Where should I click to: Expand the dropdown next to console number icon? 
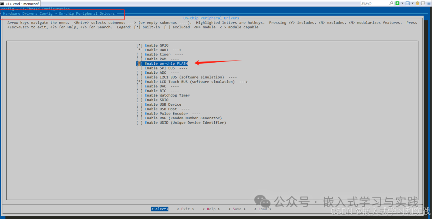point(412,3)
